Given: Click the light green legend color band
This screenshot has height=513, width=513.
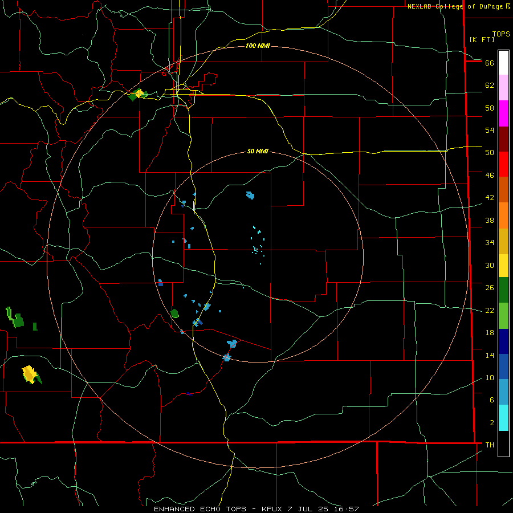Looking at the screenshot, I should (x=503, y=316).
